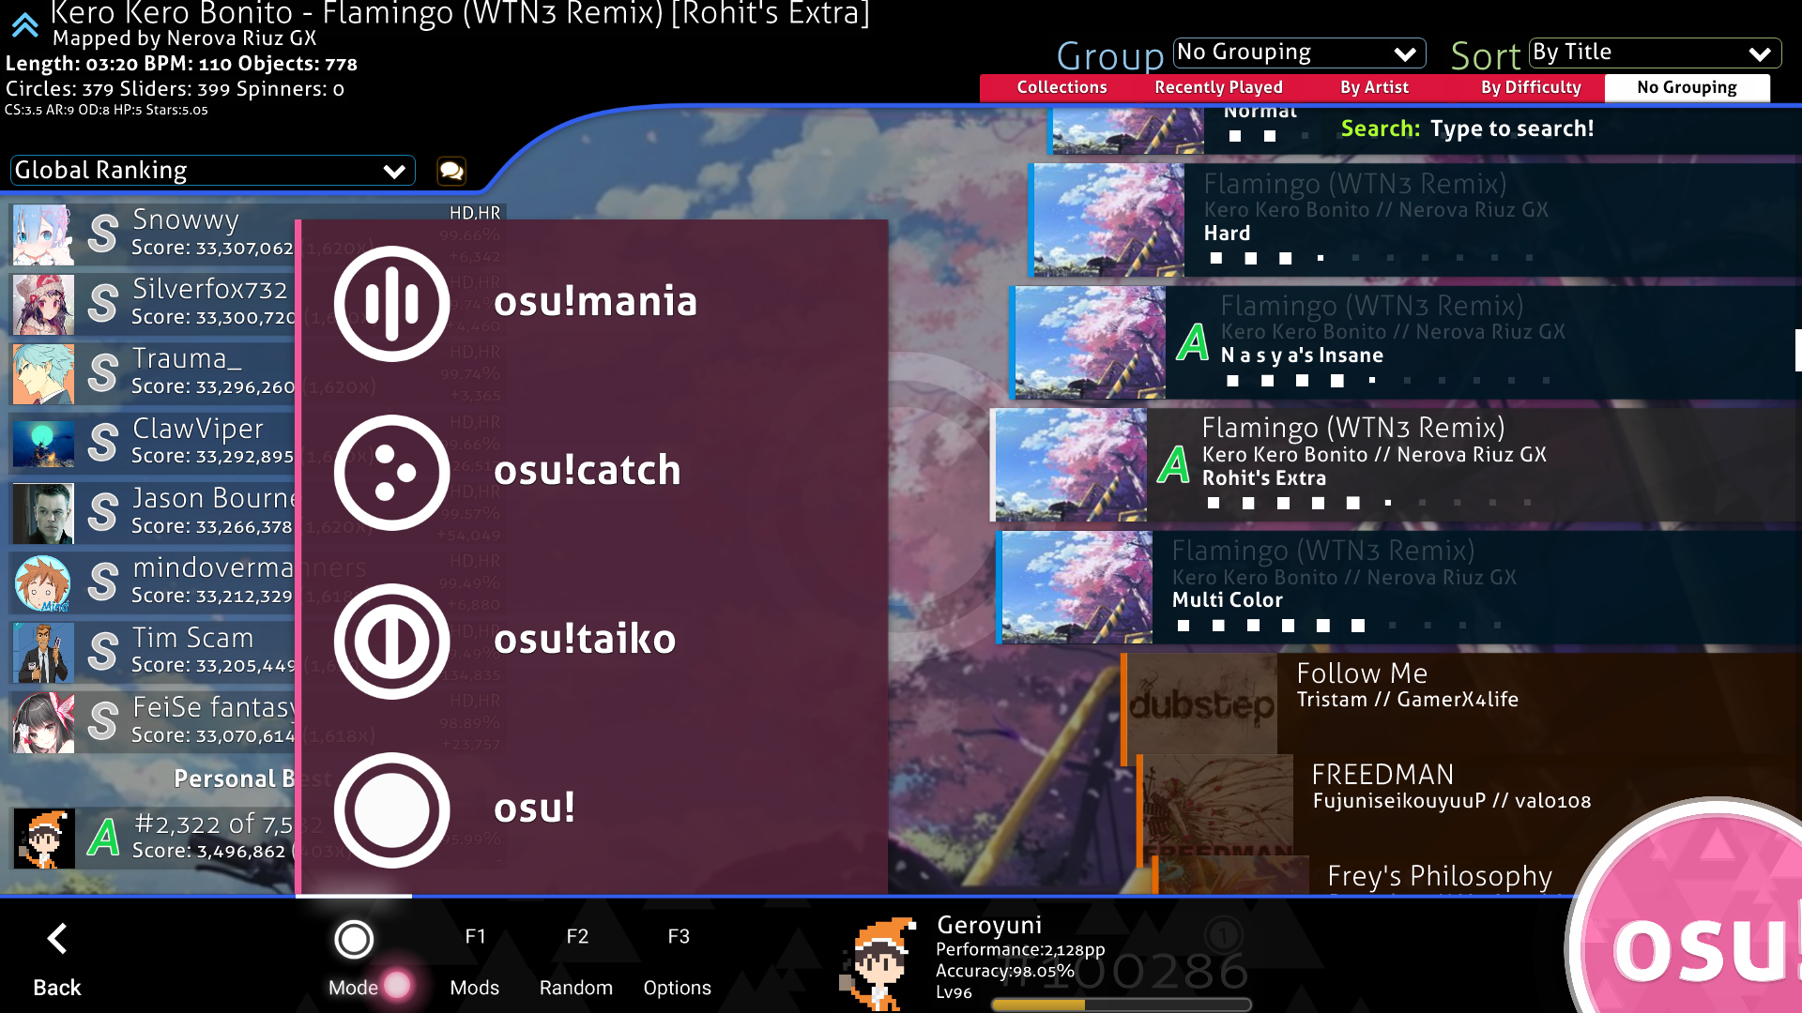
Task: Click Recently Played filter button
Action: click(1219, 85)
